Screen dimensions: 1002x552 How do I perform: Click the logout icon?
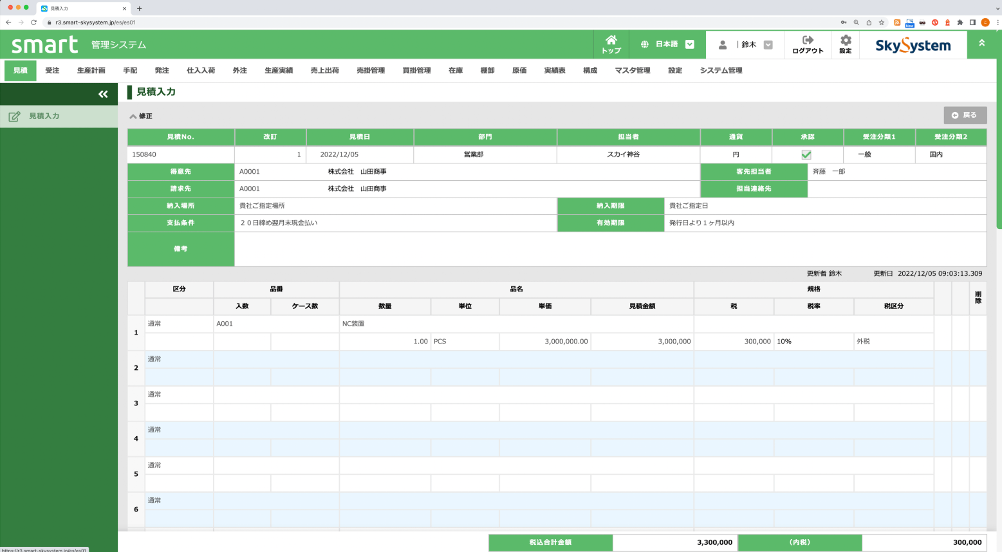tap(808, 41)
